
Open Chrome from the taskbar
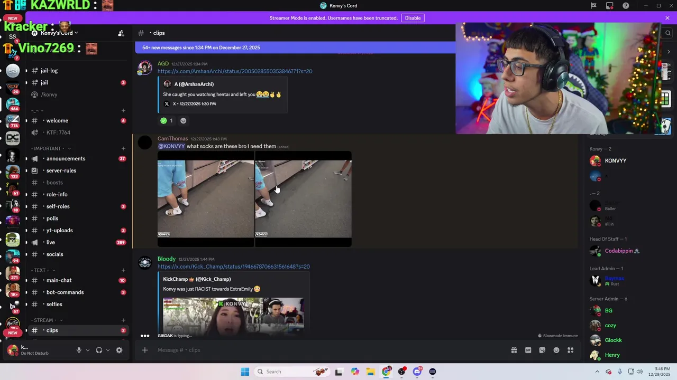click(386, 372)
